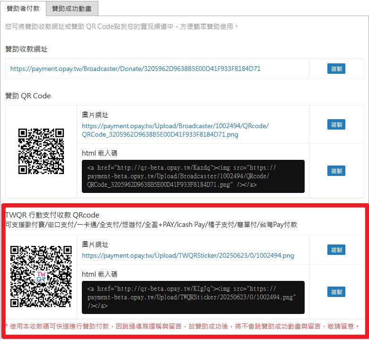Click the 贊助 QR Code image

coord(41,151)
